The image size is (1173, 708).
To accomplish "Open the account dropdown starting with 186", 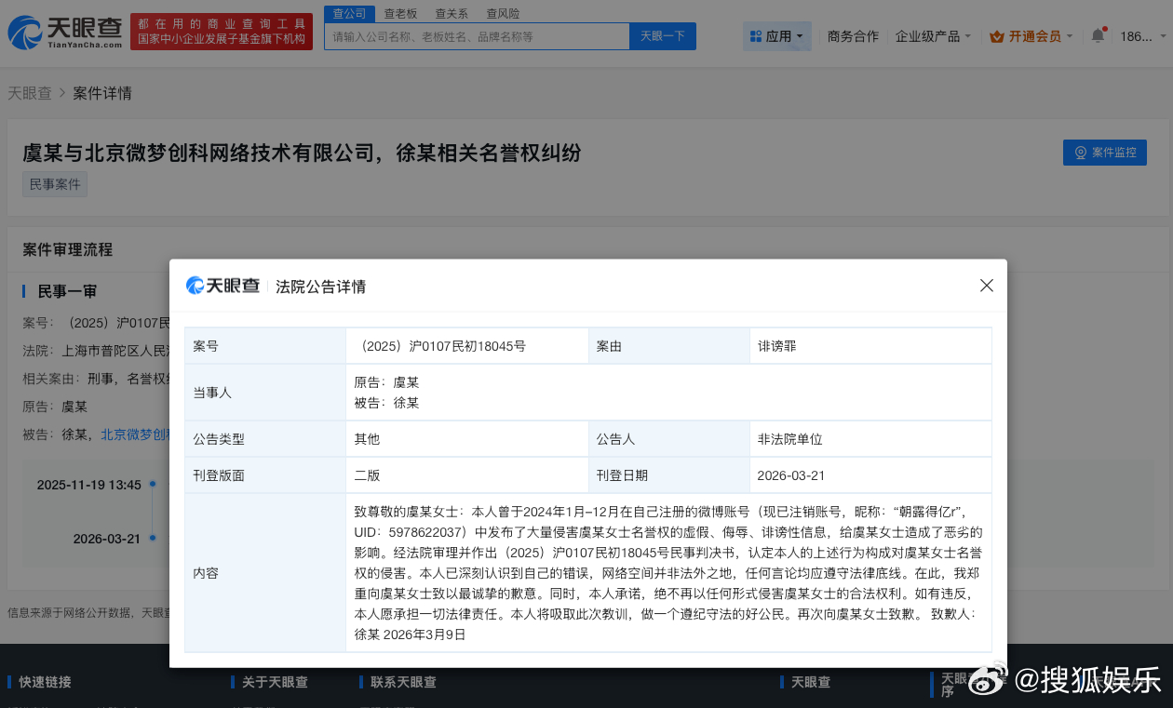I will tap(1139, 36).
